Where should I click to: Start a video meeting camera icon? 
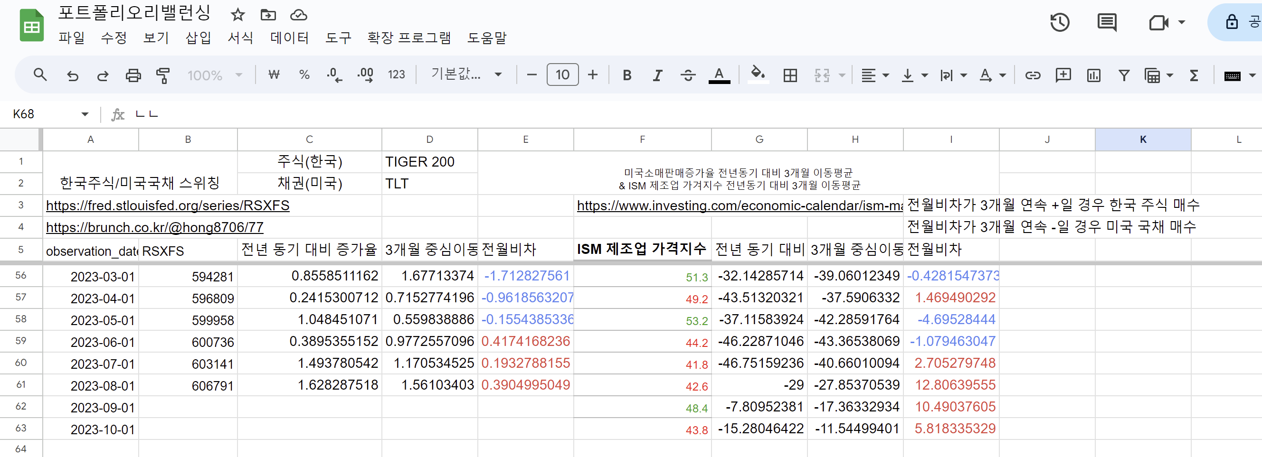pyautogui.click(x=1158, y=22)
